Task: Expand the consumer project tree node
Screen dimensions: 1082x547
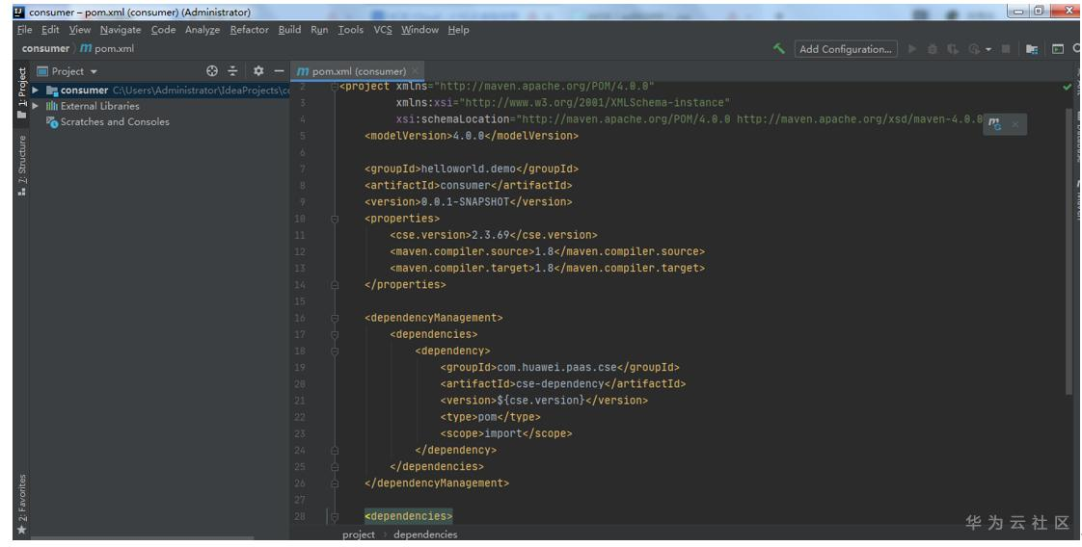Action: point(35,91)
